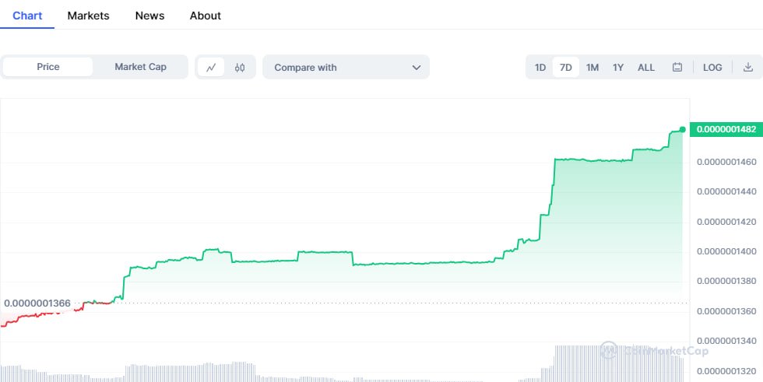Click the 0.0000001320 axis label
Image resolution: width=763 pixels, height=382 pixels.
726,372
